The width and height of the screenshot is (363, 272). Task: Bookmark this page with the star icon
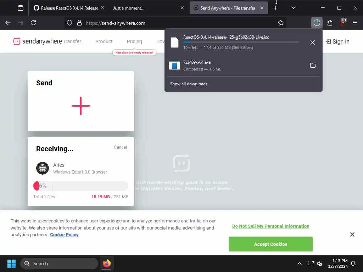[x=281, y=23]
